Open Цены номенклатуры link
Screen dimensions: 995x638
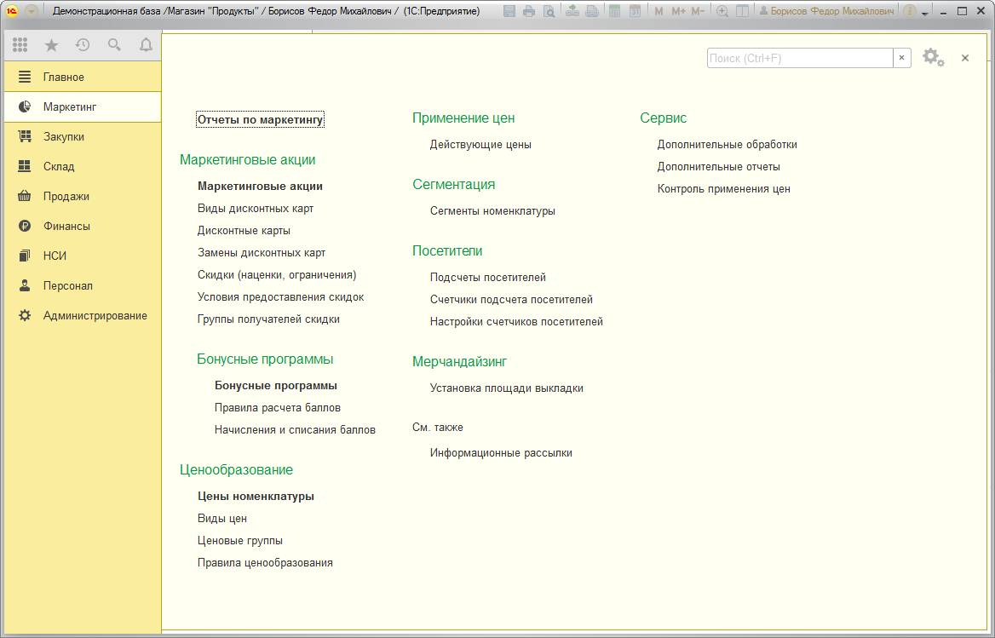pos(256,496)
